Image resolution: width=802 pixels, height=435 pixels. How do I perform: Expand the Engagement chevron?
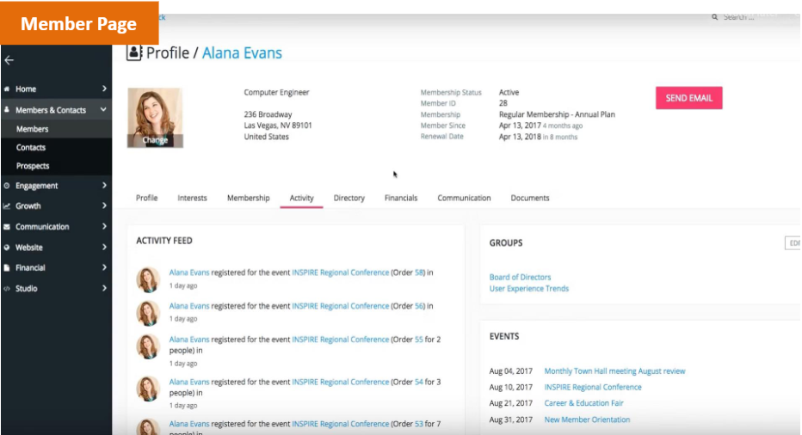coord(104,186)
